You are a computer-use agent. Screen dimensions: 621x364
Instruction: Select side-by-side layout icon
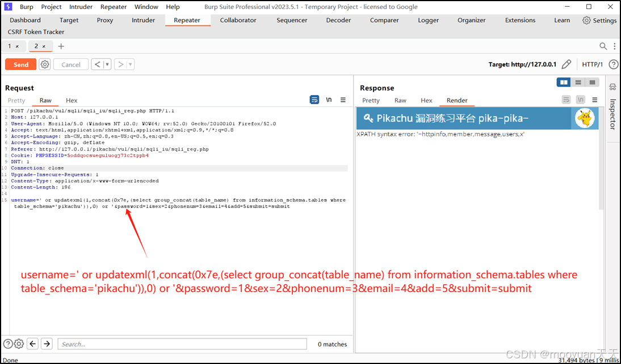coord(564,82)
